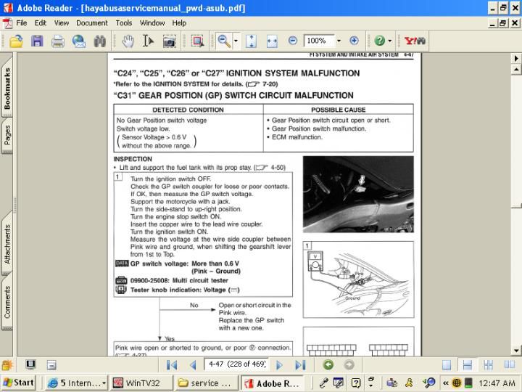Go to Last Page button

[x=300, y=365]
